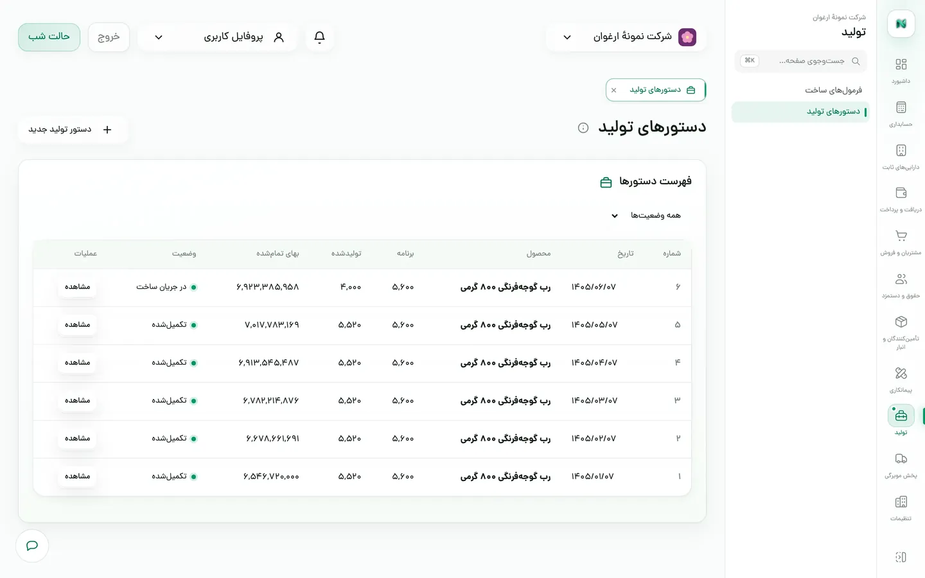Open the chat bubble support button
925x578 pixels.
click(x=32, y=546)
